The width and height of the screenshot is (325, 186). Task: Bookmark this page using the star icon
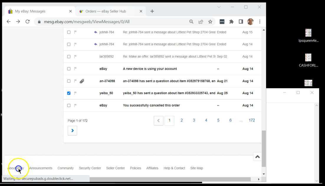210,22
